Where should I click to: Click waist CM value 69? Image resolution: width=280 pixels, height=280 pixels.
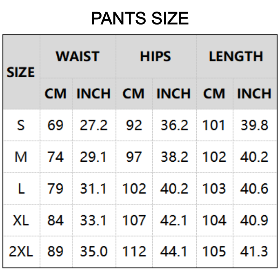[56, 125]
